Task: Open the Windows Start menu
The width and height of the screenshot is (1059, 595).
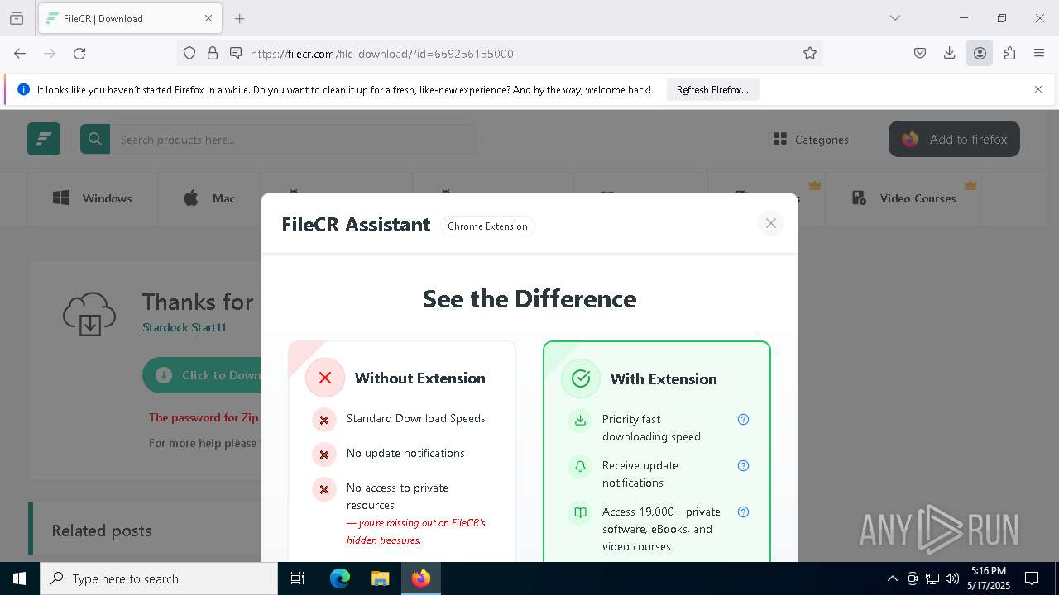Action: pyautogui.click(x=20, y=578)
